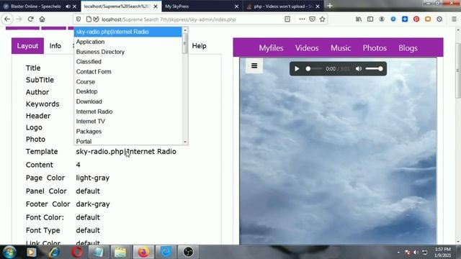Select the Layout tab
The height and width of the screenshot is (259, 461).
[x=27, y=46]
